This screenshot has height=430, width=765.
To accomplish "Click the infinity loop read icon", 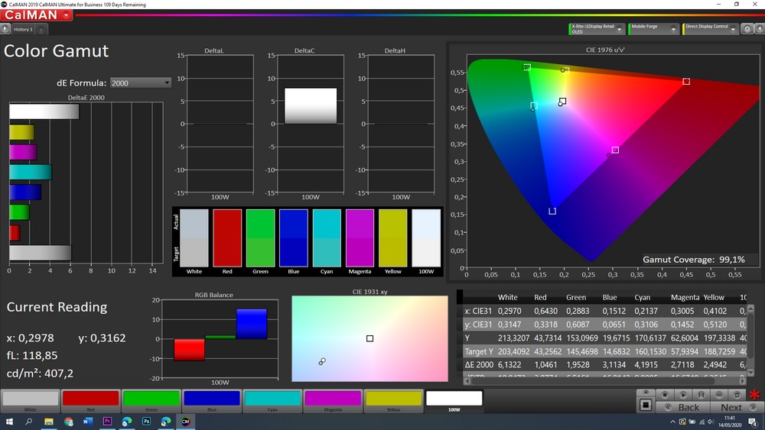I will tap(719, 395).
